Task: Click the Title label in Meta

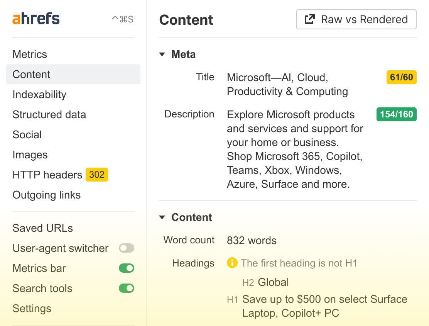Action: (205, 77)
